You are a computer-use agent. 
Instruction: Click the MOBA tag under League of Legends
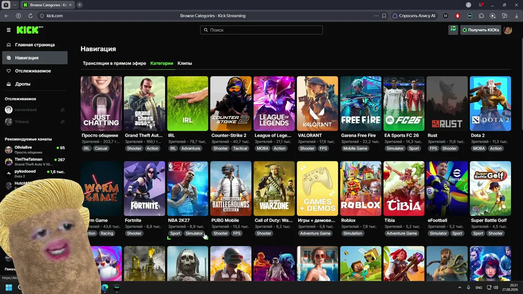263,148
